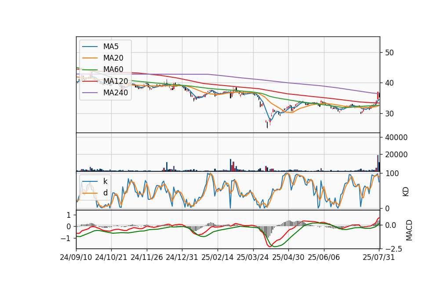Click the 24/12/31 date label
The height and width of the screenshot is (303, 422).
tap(182, 257)
